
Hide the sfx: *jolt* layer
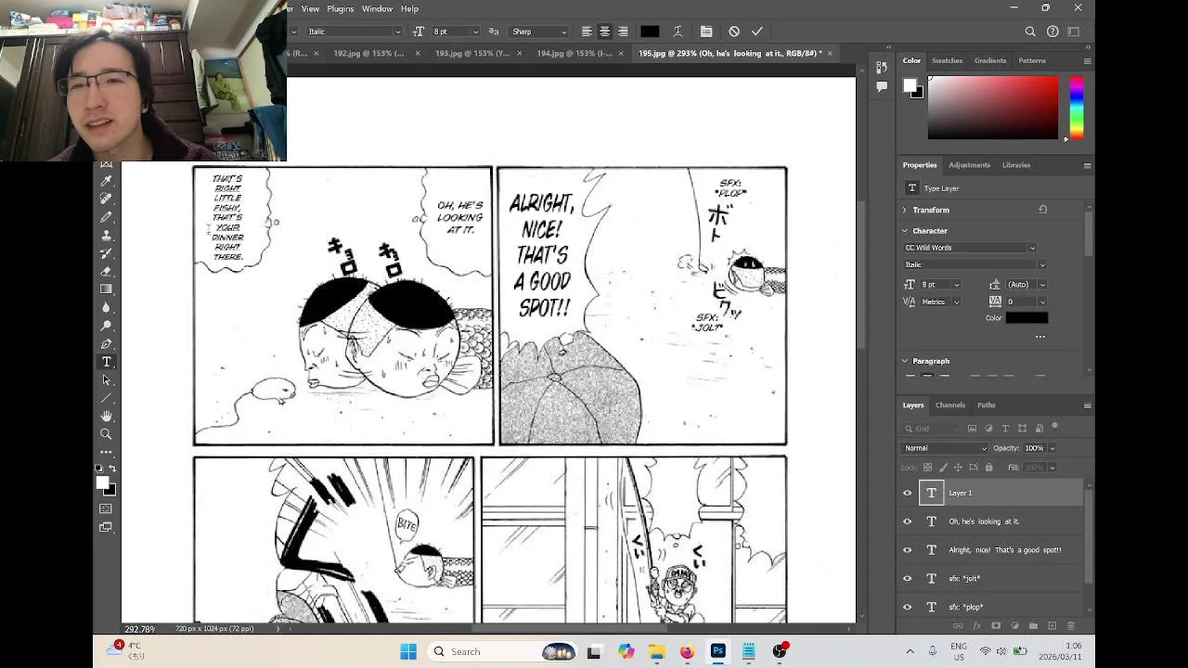(x=908, y=579)
